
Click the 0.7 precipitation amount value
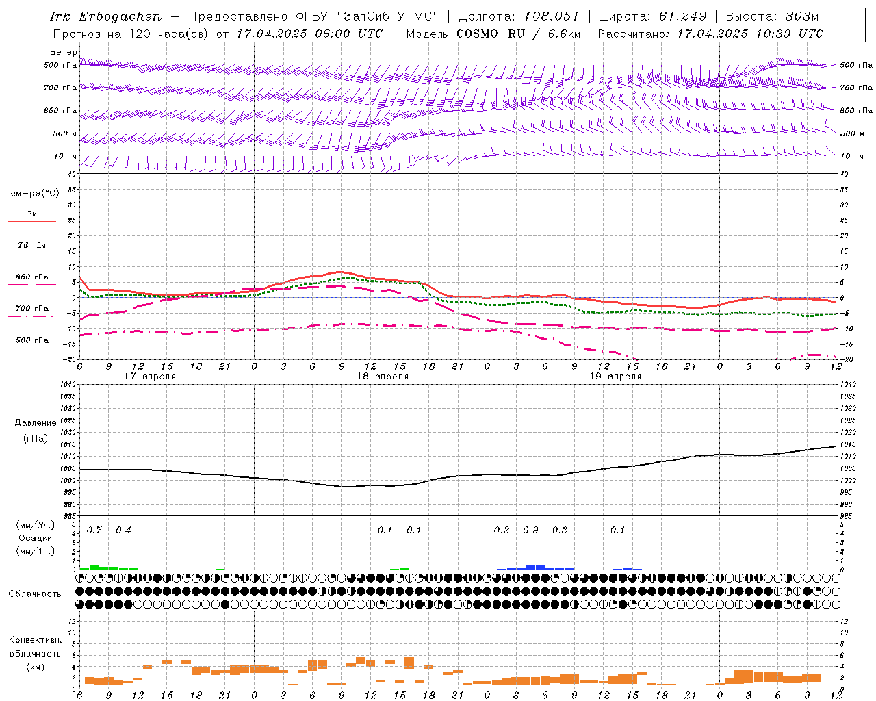coord(94,531)
